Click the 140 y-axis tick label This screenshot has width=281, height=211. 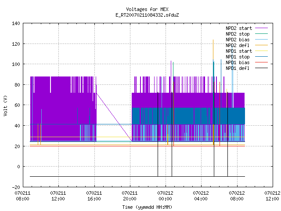click(16, 23)
